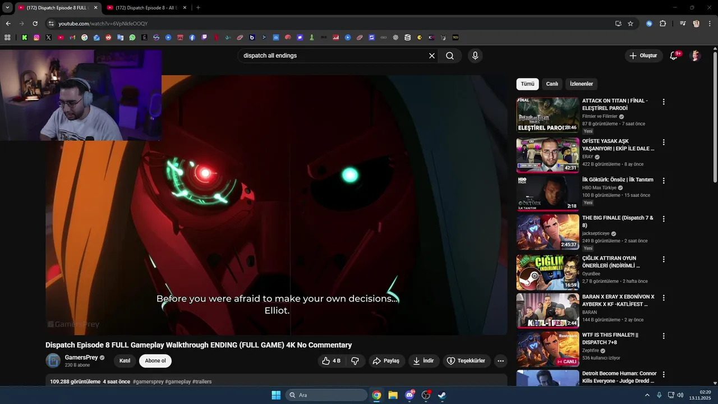Open options for Detroit Become Human video

click(664, 374)
